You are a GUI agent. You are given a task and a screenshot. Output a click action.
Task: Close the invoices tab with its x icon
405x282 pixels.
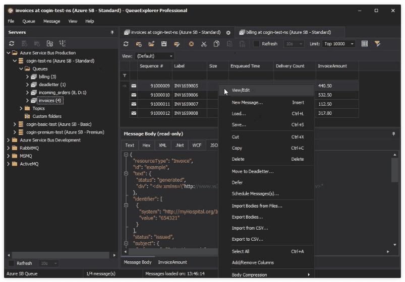tap(228, 33)
